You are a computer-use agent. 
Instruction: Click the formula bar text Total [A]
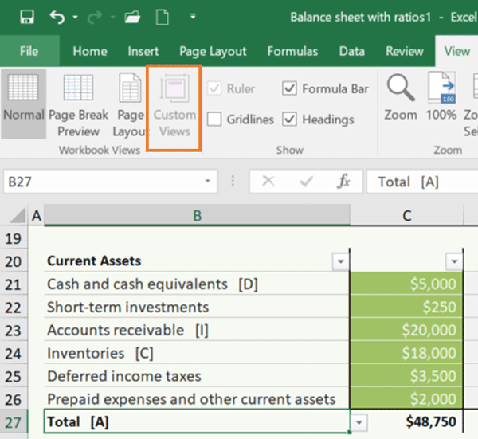(x=409, y=182)
